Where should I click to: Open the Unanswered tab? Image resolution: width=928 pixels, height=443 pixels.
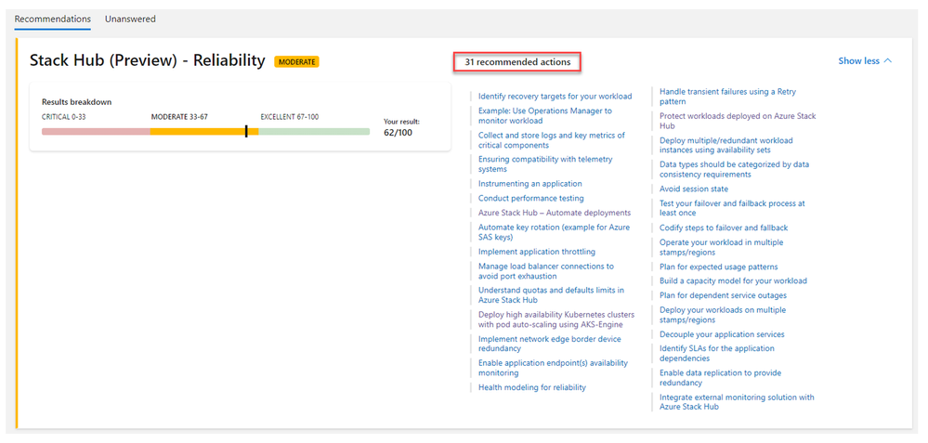coord(130,19)
